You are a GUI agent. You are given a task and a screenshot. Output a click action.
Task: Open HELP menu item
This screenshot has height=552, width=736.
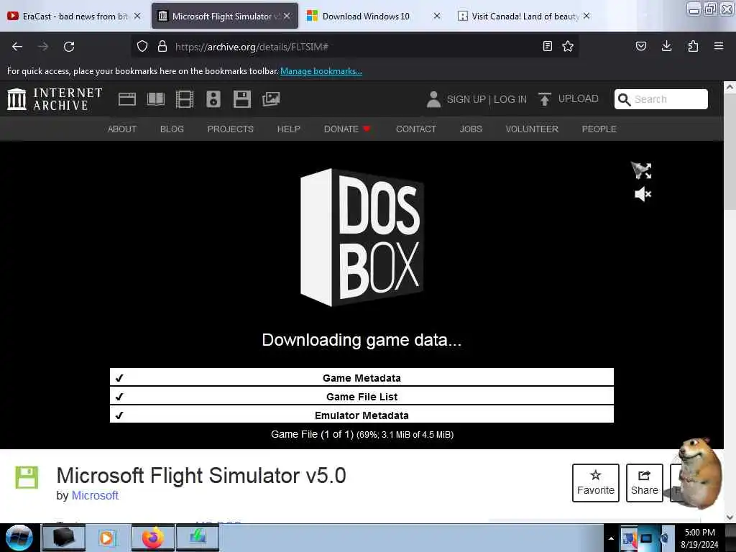coord(289,129)
